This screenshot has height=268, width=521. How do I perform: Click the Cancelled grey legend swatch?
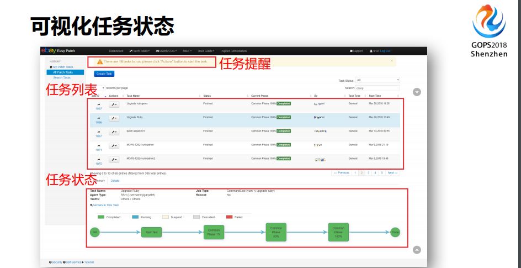pyautogui.click(x=196, y=217)
